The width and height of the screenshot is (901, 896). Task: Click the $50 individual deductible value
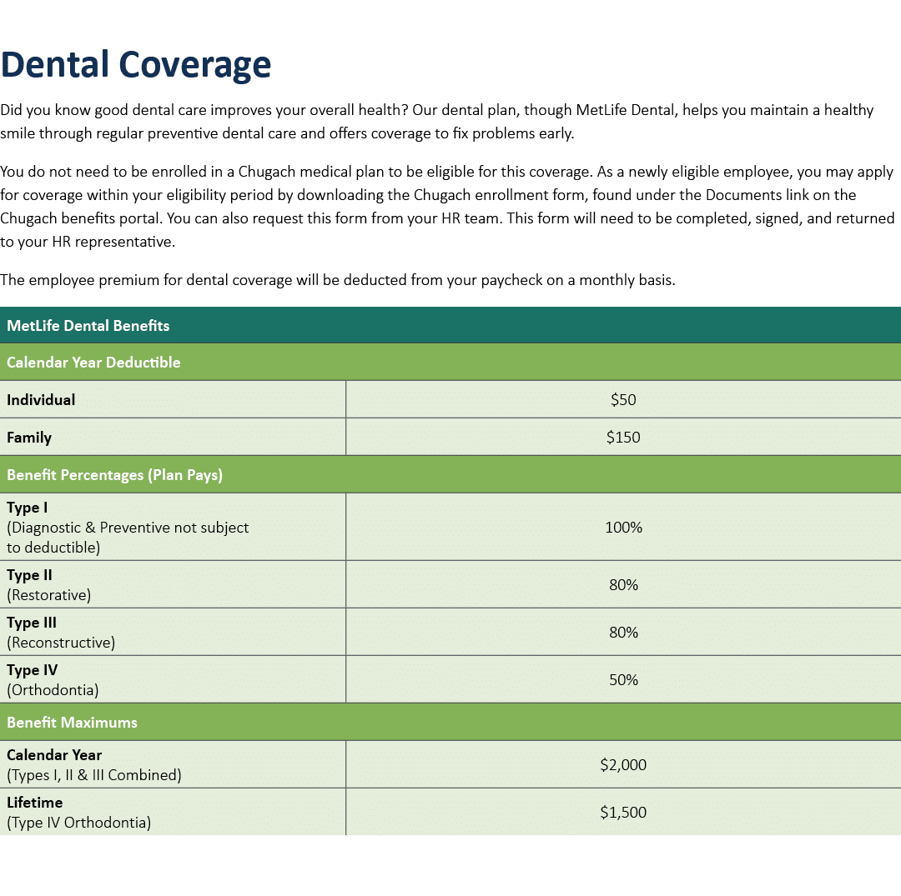[x=623, y=399]
